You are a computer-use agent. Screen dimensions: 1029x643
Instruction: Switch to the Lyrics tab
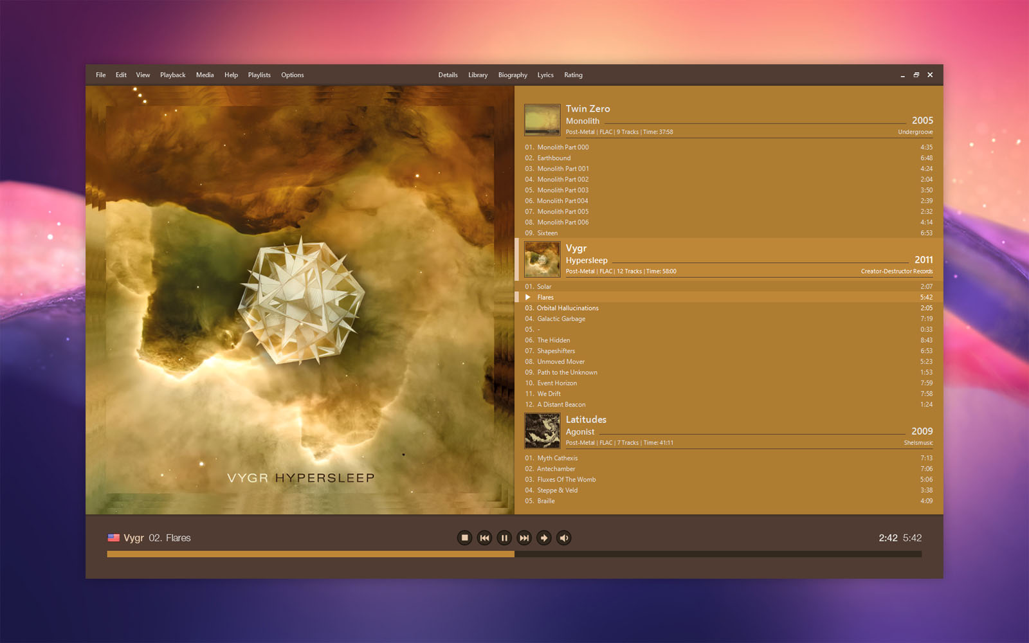click(x=545, y=75)
